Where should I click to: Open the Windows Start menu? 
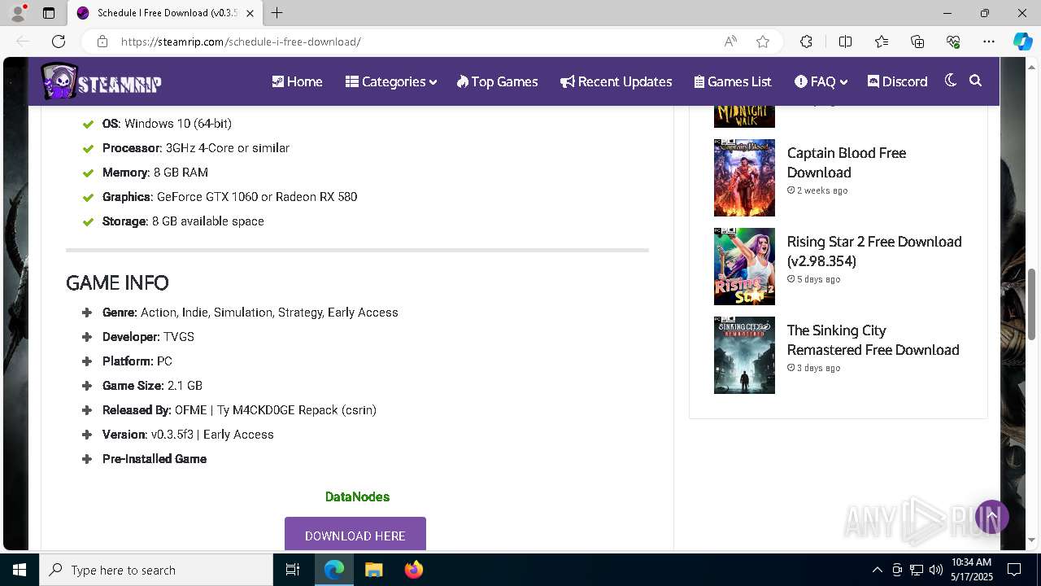(20, 570)
